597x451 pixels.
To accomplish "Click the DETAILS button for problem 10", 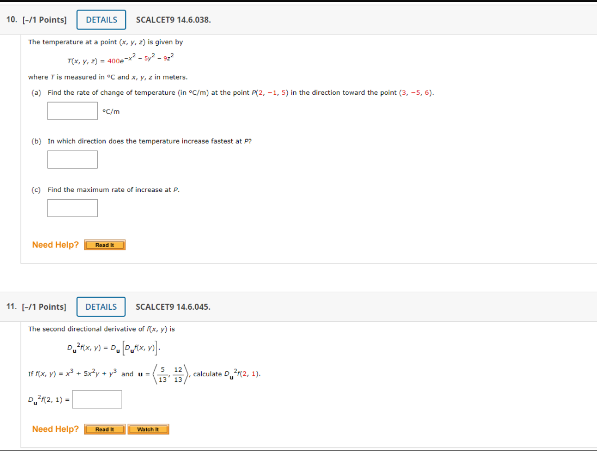I will click(x=101, y=19).
